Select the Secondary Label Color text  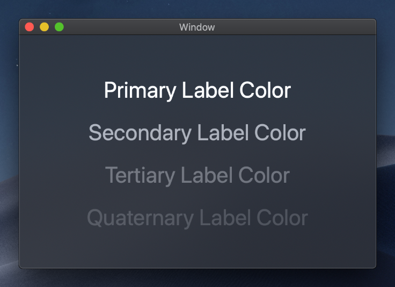click(x=197, y=133)
